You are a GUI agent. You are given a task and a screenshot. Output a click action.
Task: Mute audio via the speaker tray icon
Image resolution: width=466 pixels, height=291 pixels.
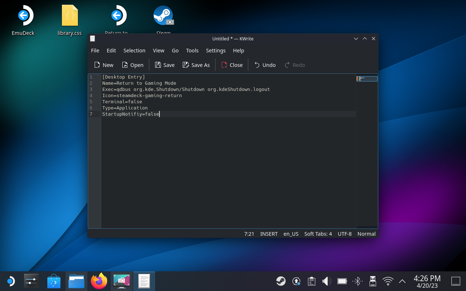point(327,281)
